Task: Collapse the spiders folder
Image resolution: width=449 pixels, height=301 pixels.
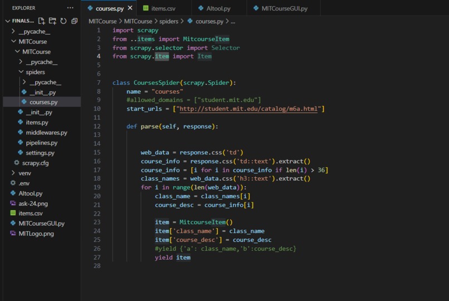Action: 21,72
